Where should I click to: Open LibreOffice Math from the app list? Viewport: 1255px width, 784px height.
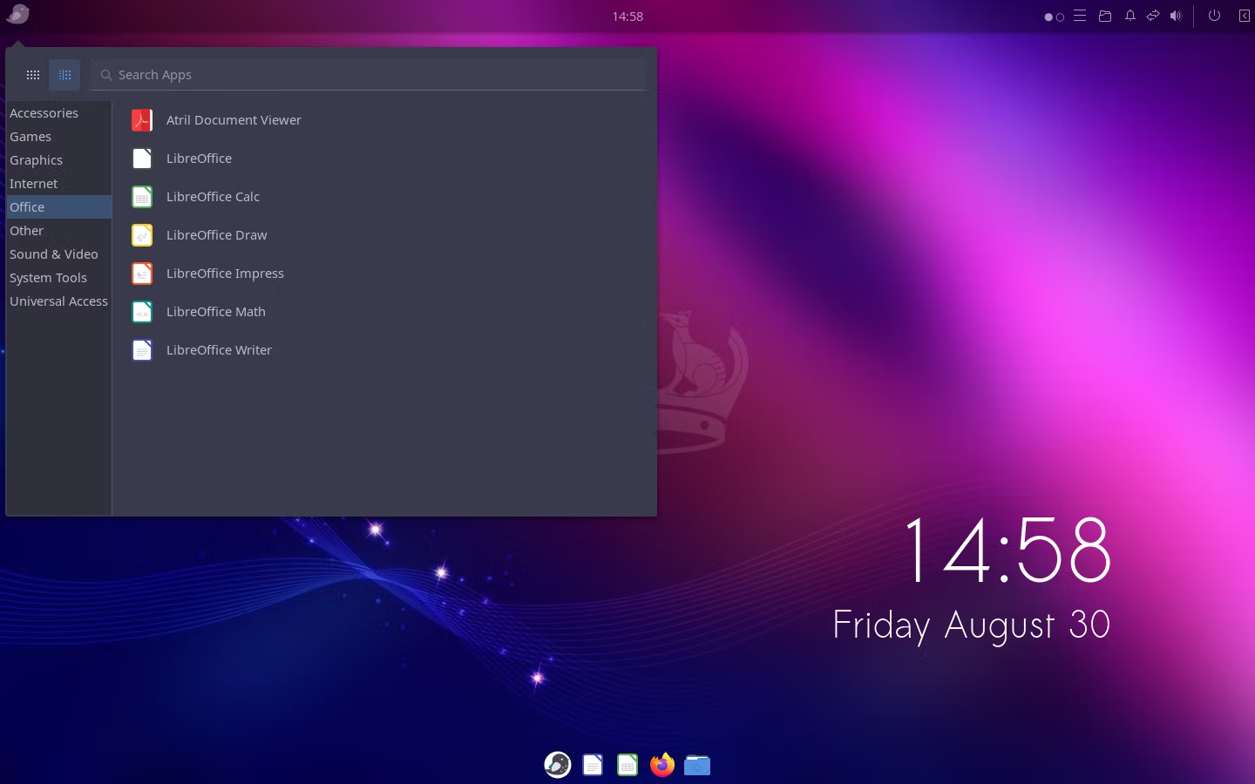coord(214,312)
